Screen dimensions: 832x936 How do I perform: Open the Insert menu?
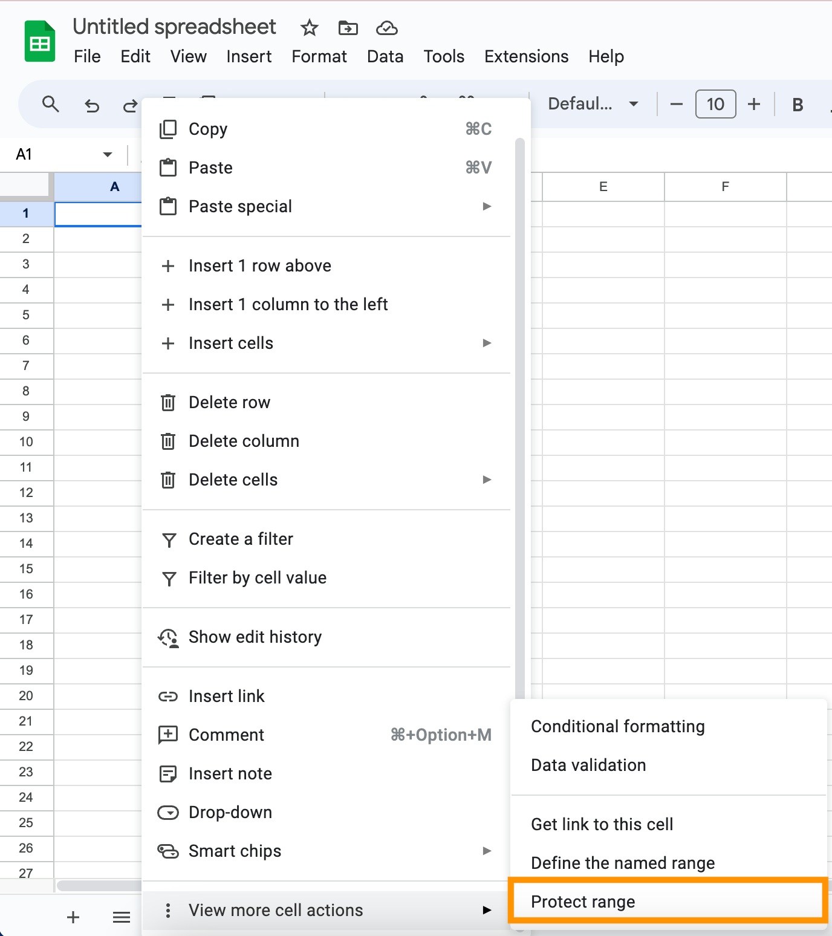point(249,56)
